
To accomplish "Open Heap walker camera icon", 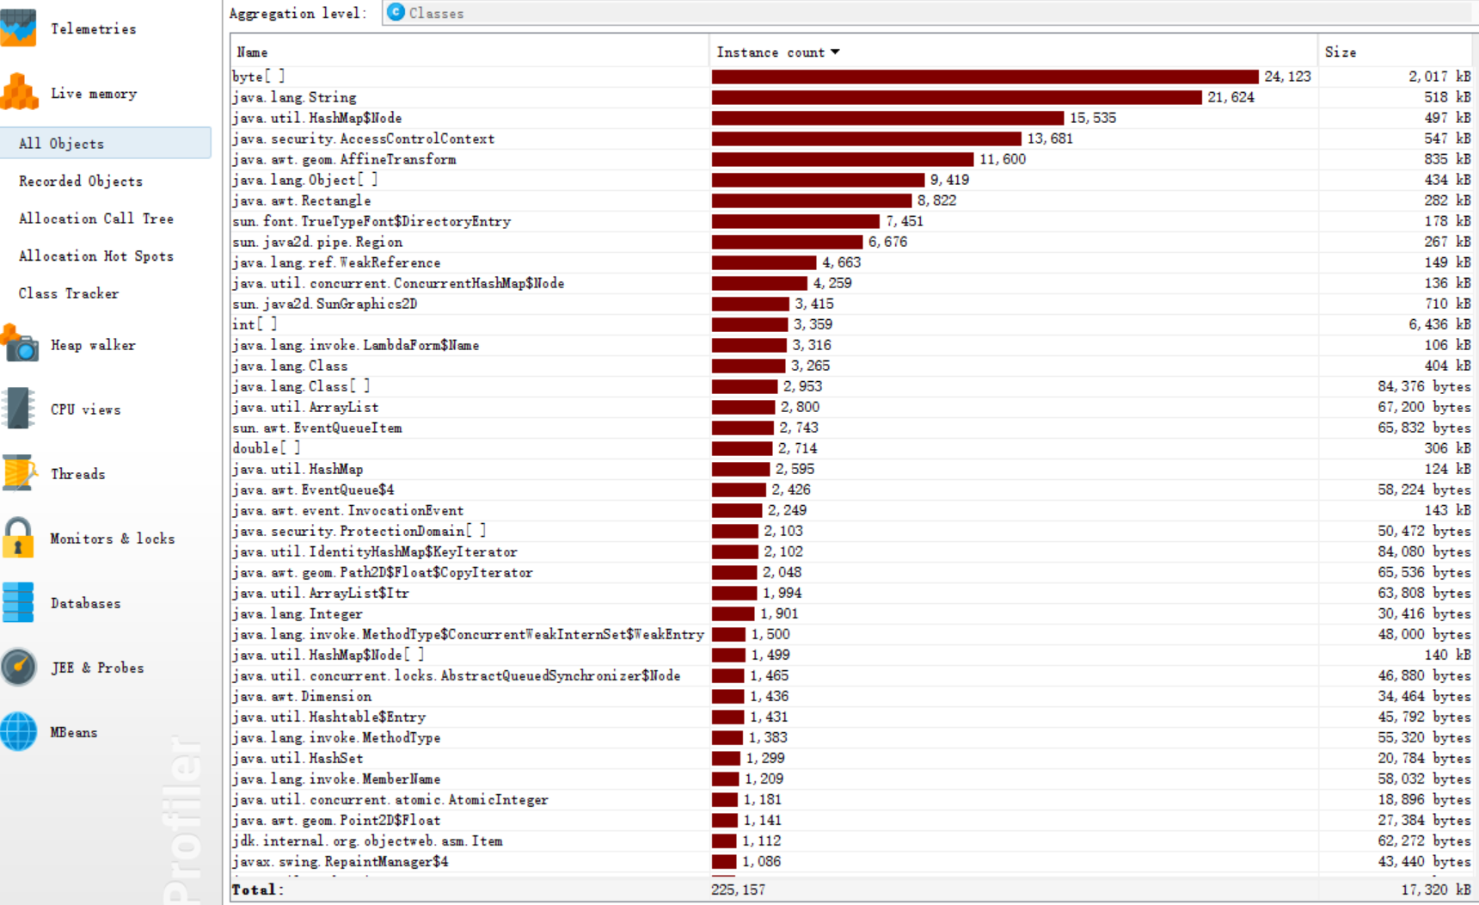I will [x=19, y=343].
